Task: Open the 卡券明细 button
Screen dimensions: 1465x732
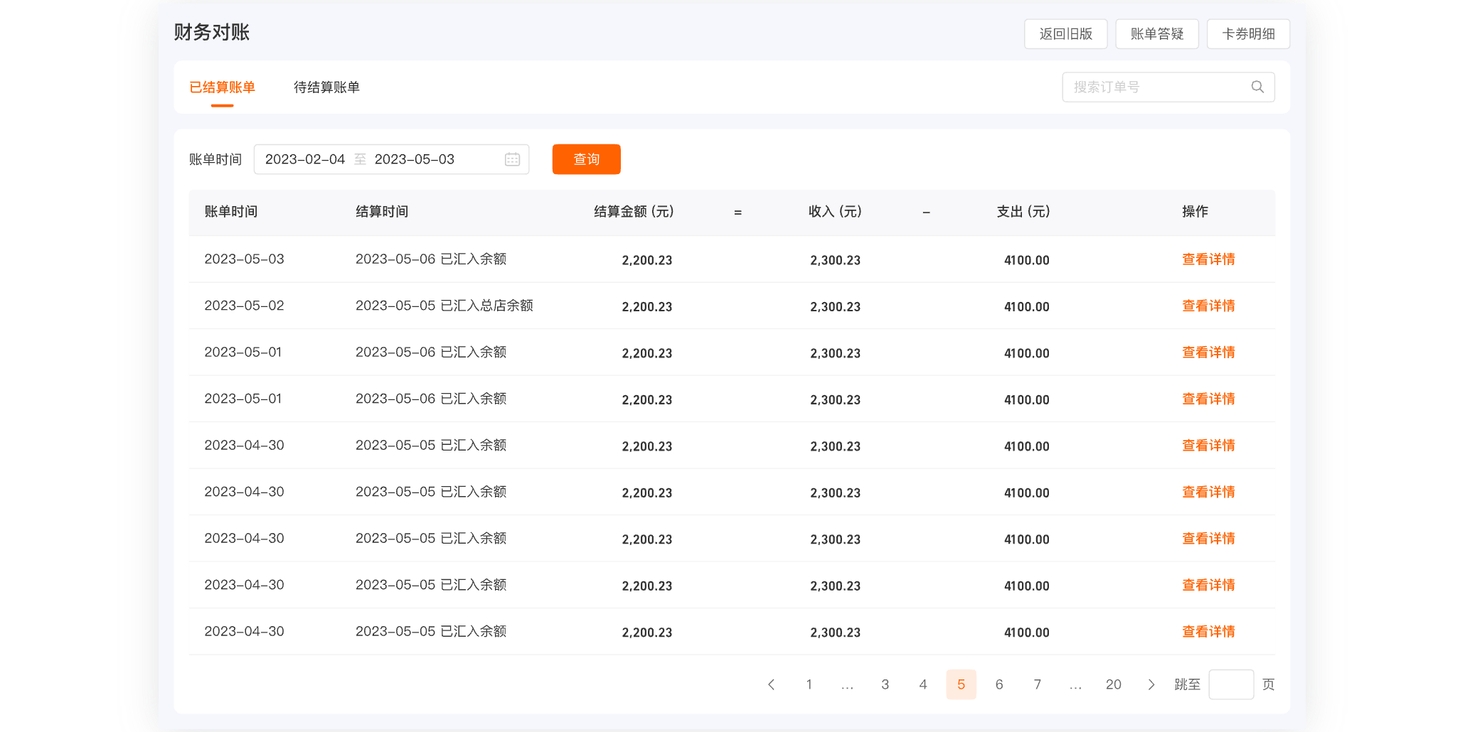Action: pyautogui.click(x=1248, y=33)
